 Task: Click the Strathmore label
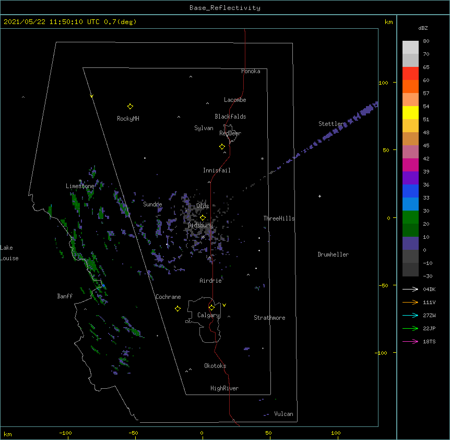tap(269, 318)
